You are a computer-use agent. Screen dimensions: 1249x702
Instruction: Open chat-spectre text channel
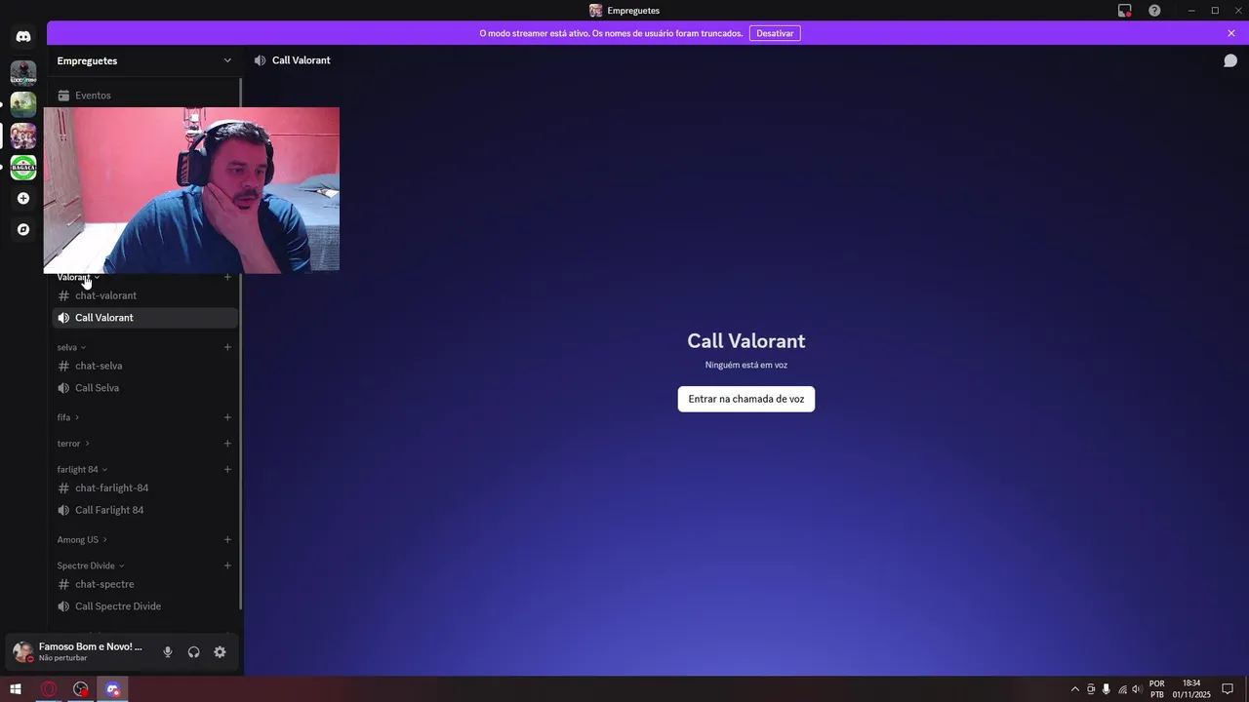click(x=144, y=584)
